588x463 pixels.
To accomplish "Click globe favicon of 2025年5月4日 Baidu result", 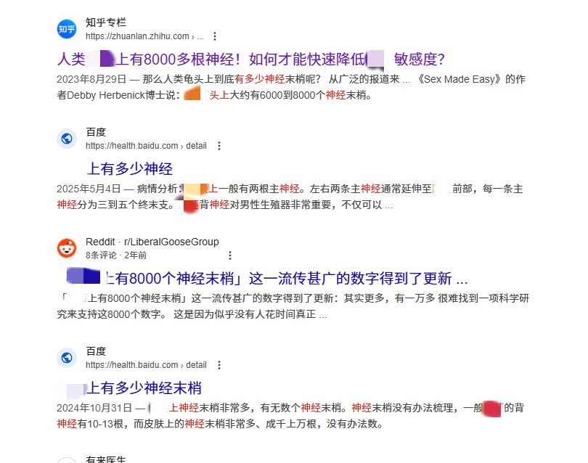I will point(67,139).
